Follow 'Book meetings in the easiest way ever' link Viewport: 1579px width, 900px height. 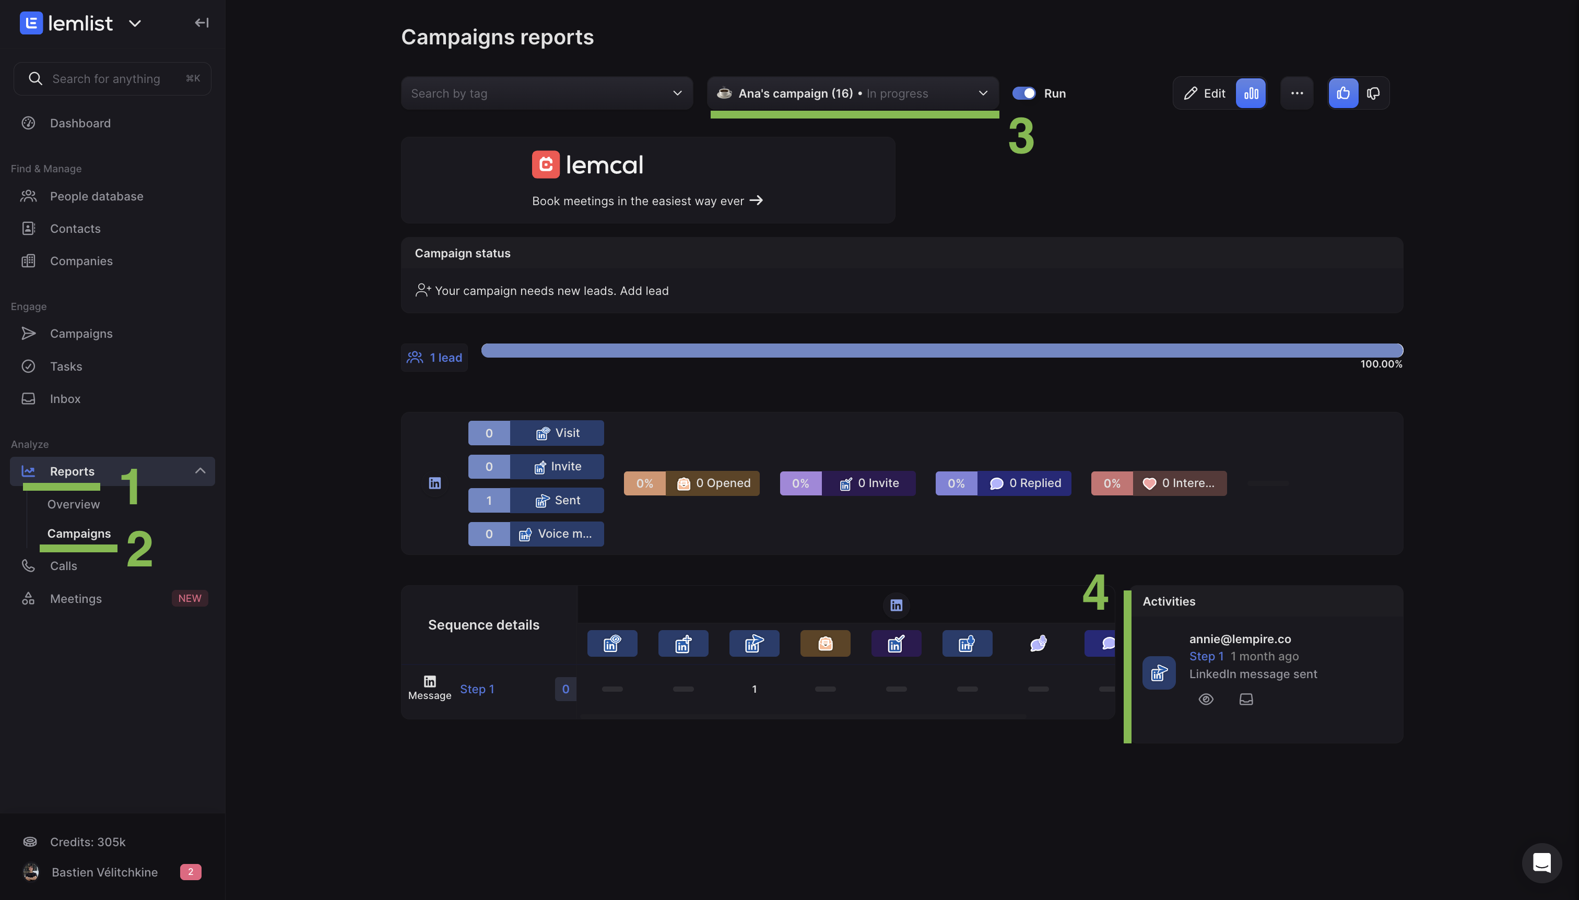tap(647, 201)
